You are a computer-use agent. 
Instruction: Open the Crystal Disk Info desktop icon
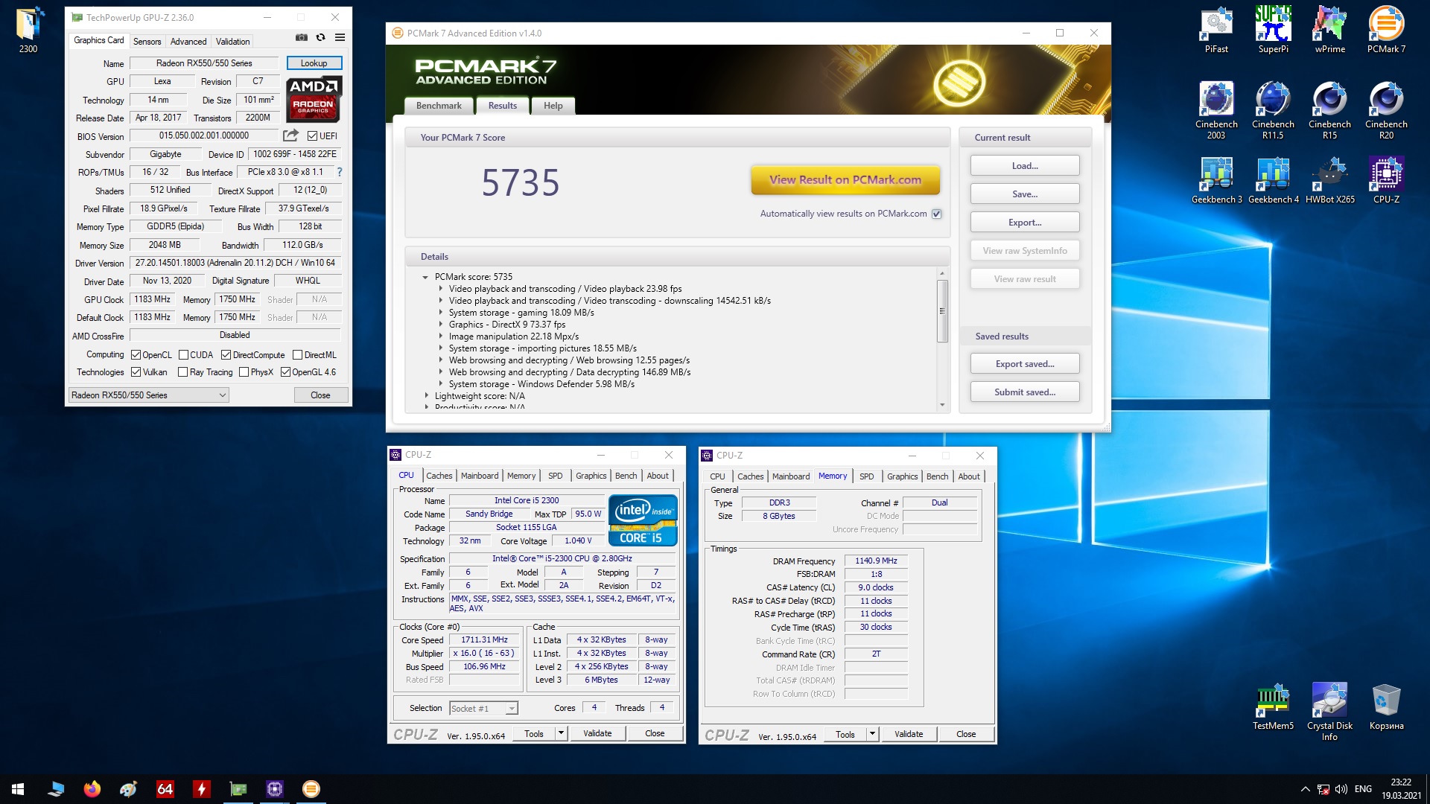pyautogui.click(x=1329, y=712)
